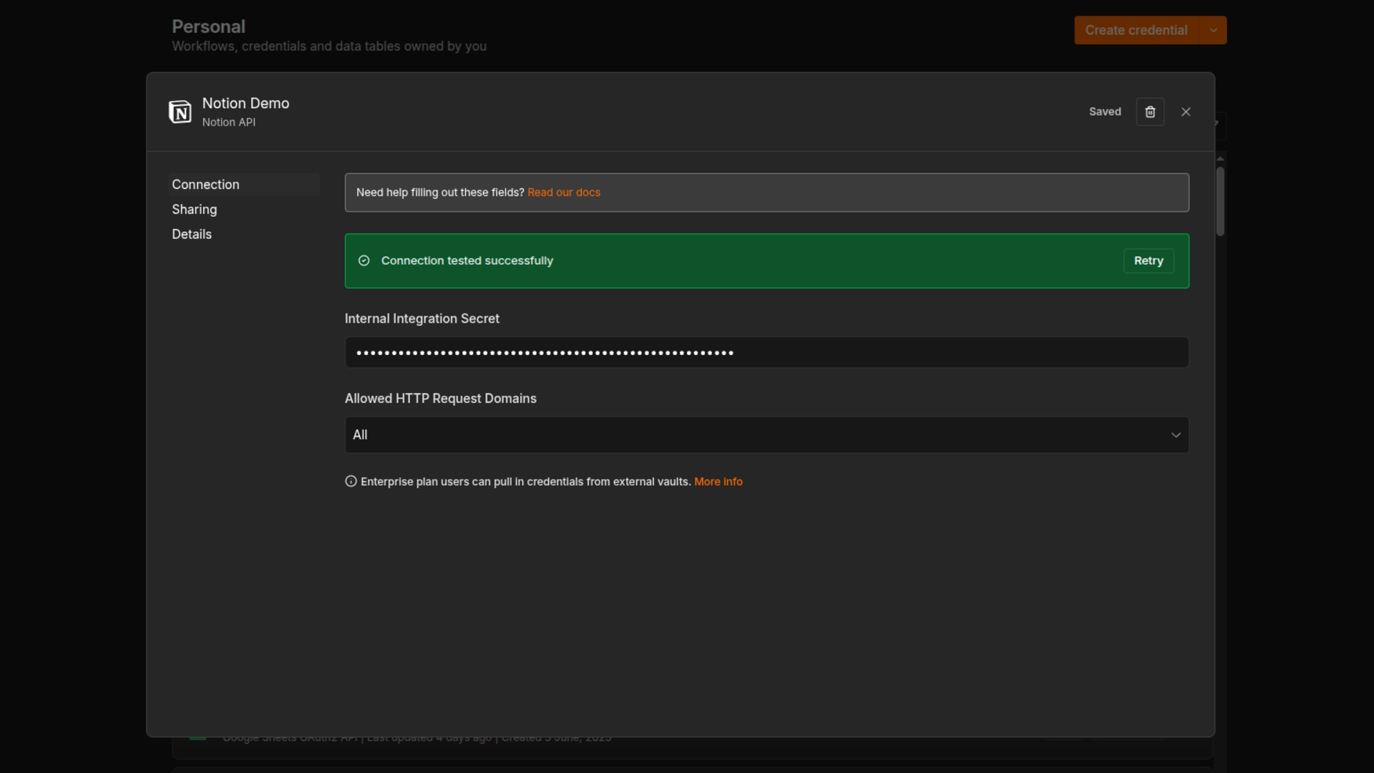Viewport: 1374px width, 773px height.
Task: Click the Internal Integration Secret label
Action: (x=422, y=319)
